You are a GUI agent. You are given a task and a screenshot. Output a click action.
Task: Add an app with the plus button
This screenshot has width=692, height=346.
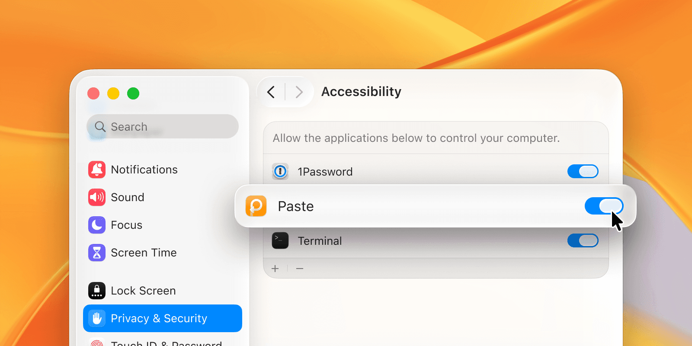(x=275, y=269)
